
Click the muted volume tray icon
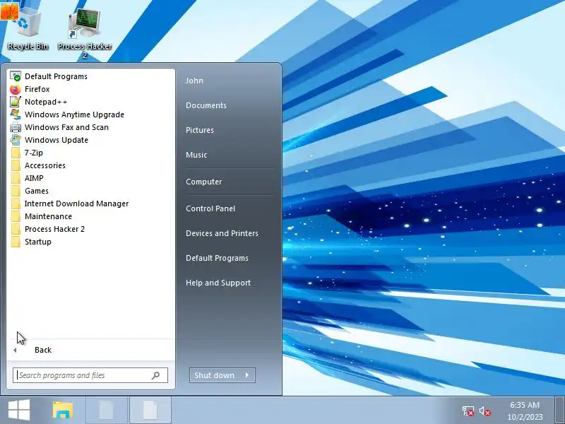(x=484, y=411)
